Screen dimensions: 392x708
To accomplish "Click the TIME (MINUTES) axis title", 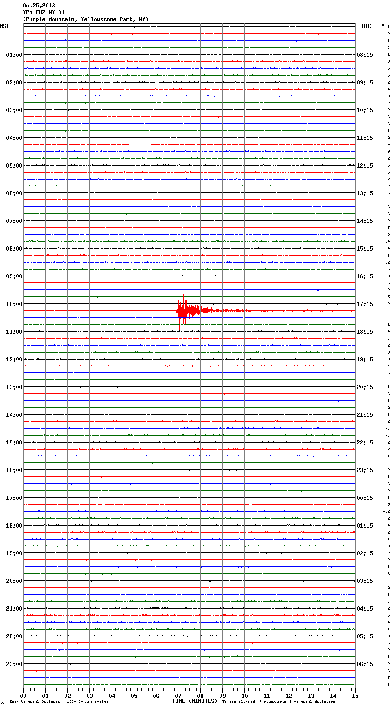I will coord(195,701).
